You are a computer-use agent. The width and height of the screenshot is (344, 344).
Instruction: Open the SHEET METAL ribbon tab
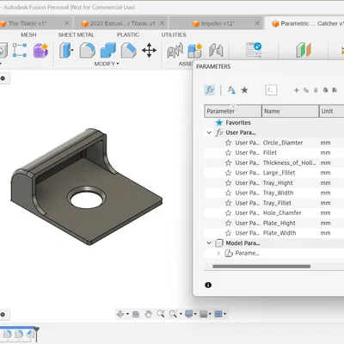pos(76,34)
